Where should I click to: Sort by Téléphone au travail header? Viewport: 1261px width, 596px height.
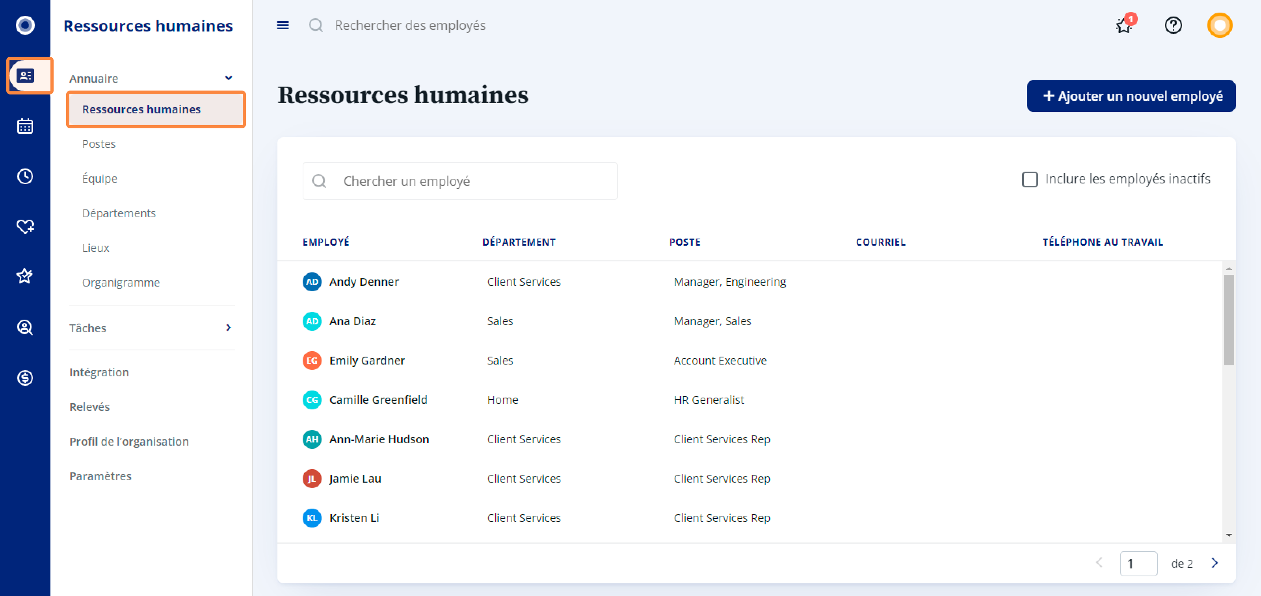1103,242
